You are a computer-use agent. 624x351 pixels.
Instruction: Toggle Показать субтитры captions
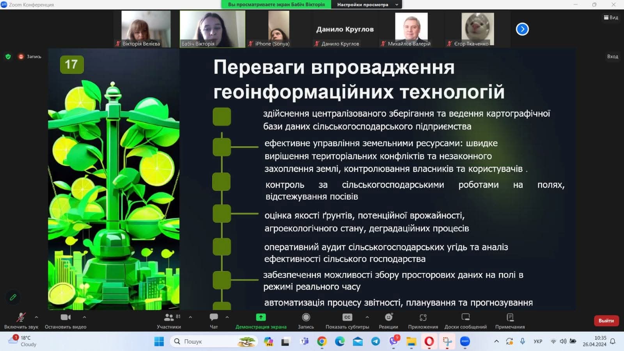tap(347, 321)
